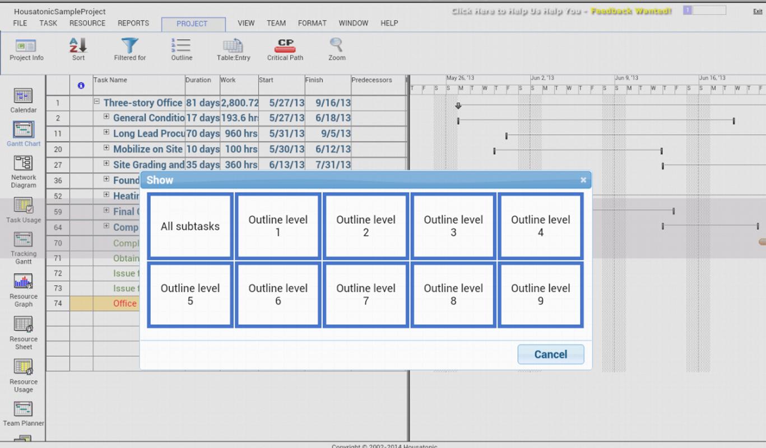The height and width of the screenshot is (448, 766).
Task: Open Project Info from the ribbon
Action: pyautogui.click(x=26, y=49)
